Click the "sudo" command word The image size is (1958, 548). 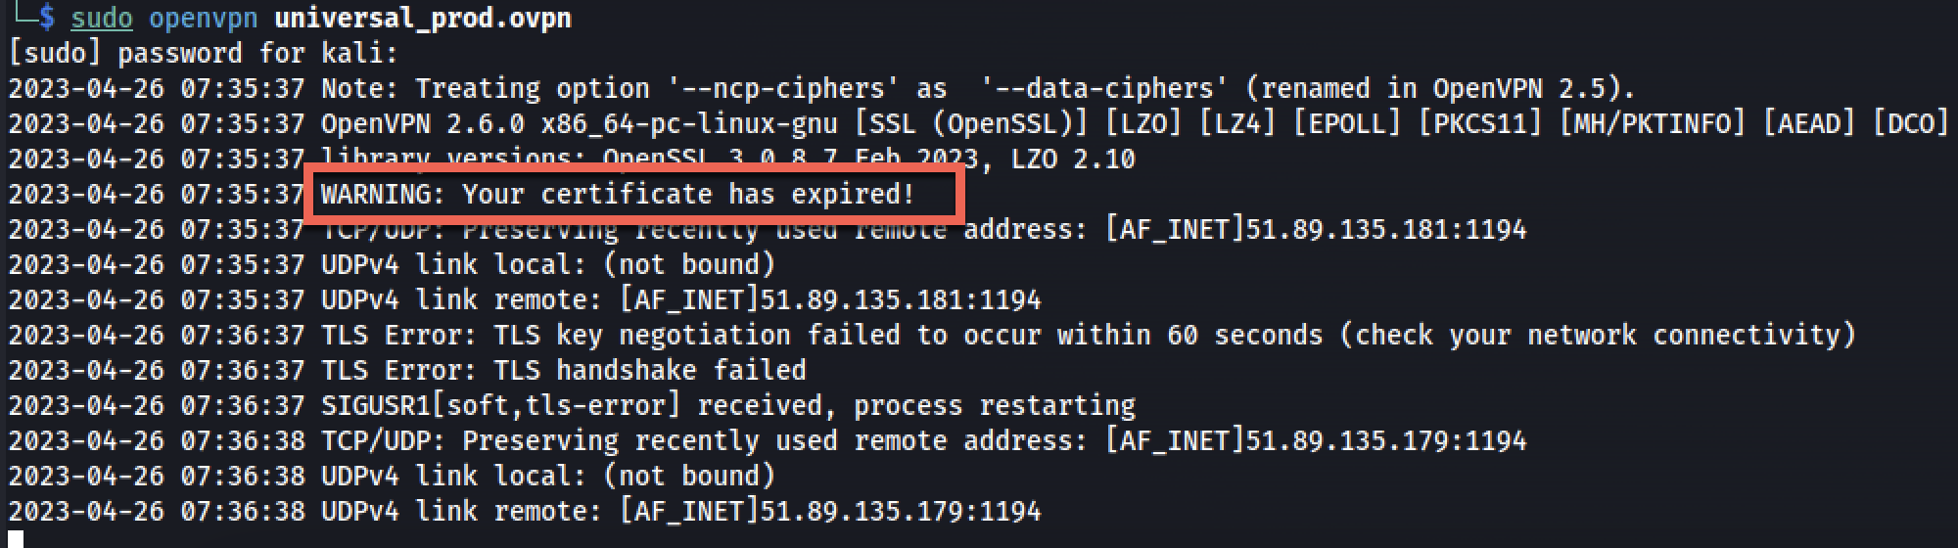[x=101, y=18]
